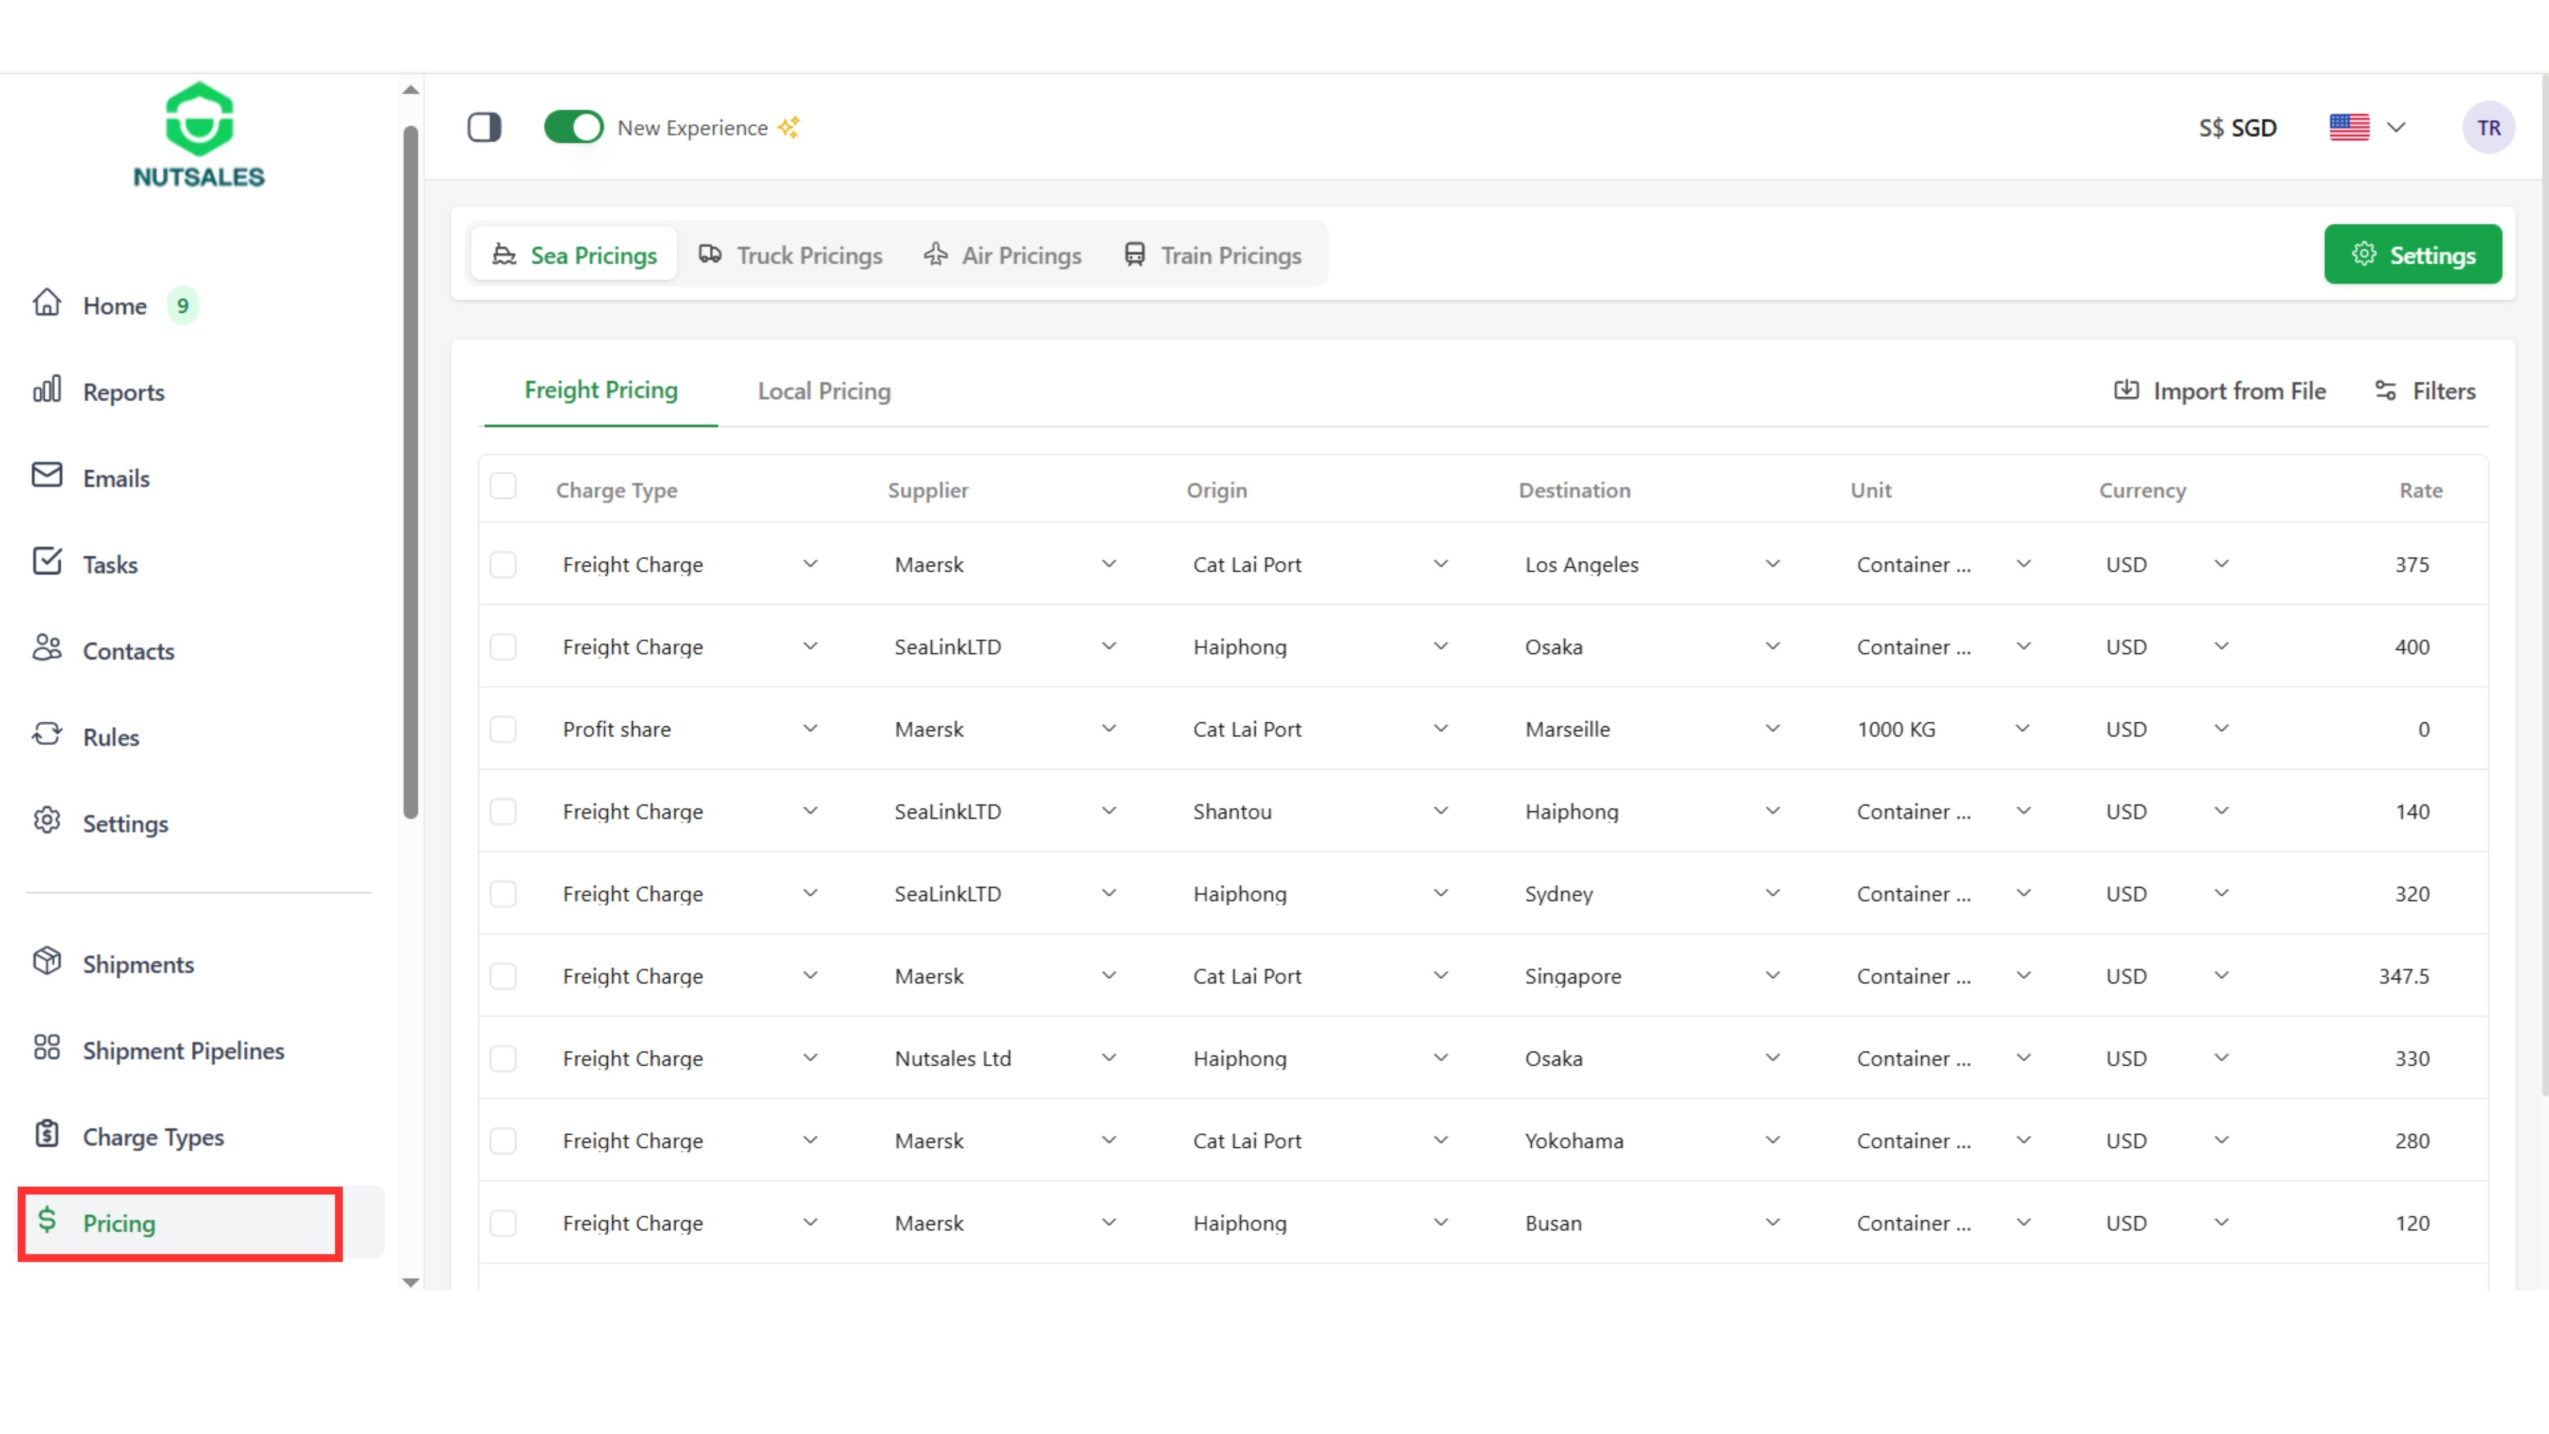Expand Nutsales Ltd supplier dropdown

[1108, 1058]
